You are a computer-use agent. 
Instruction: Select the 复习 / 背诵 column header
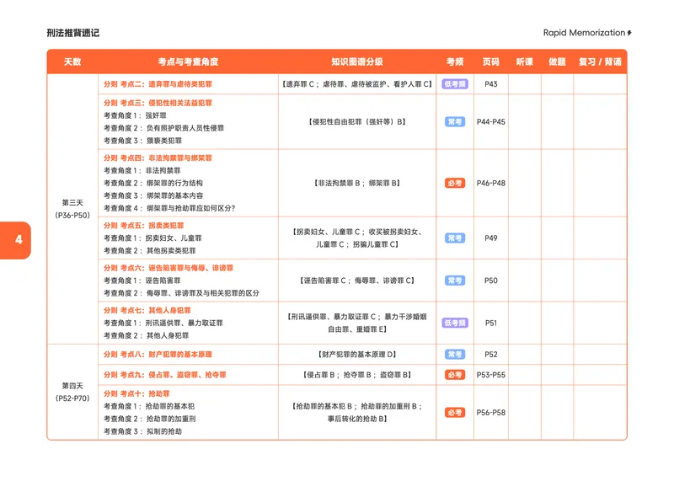click(600, 61)
